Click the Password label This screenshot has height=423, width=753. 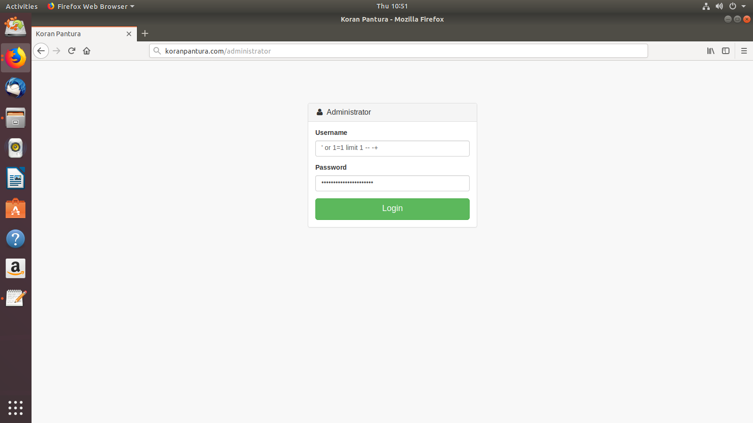(331, 167)
